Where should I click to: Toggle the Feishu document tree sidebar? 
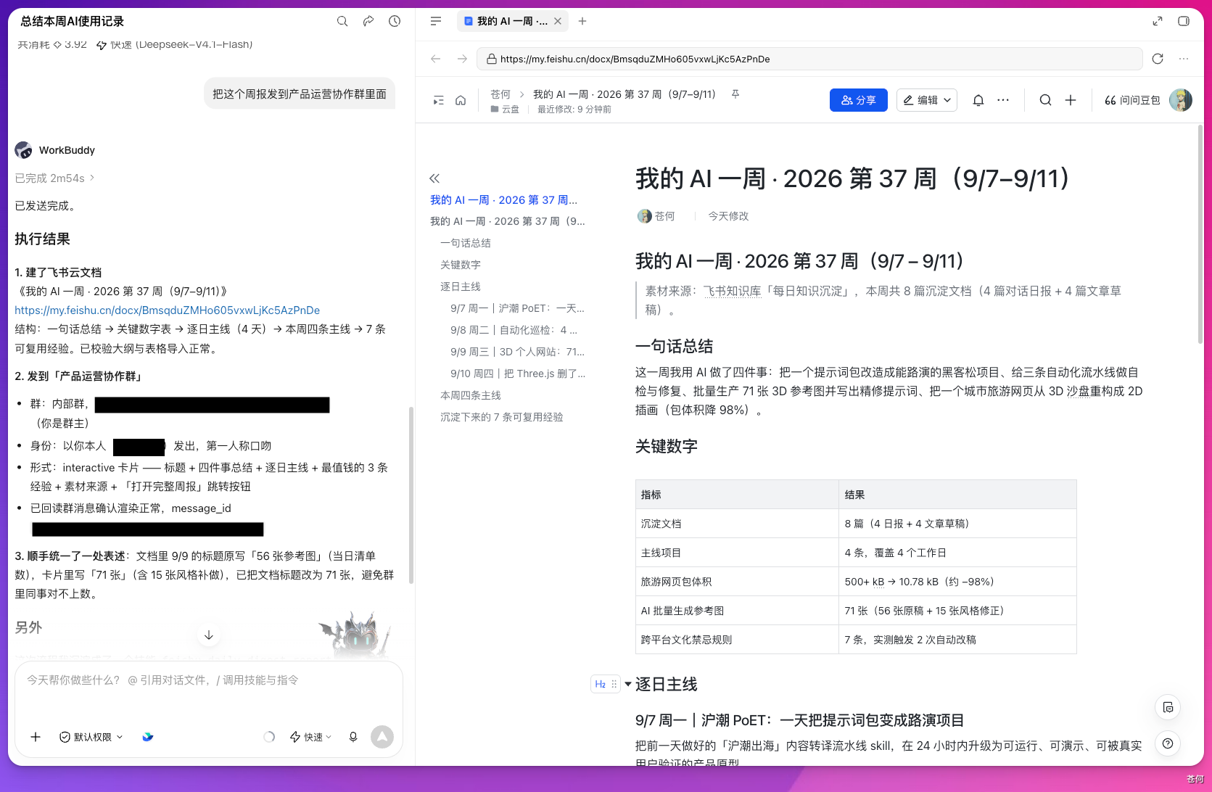tap(438, 100)
